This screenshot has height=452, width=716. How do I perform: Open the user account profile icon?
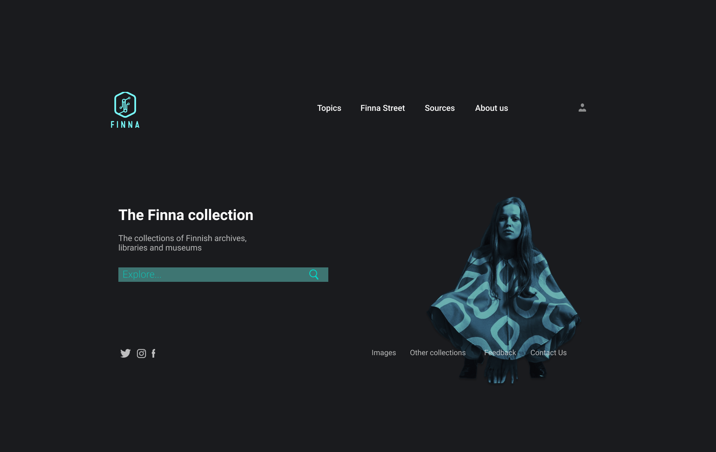click(x=582, y=108)
